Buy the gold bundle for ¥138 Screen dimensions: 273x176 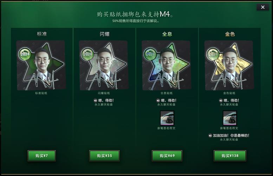point(230,156)
